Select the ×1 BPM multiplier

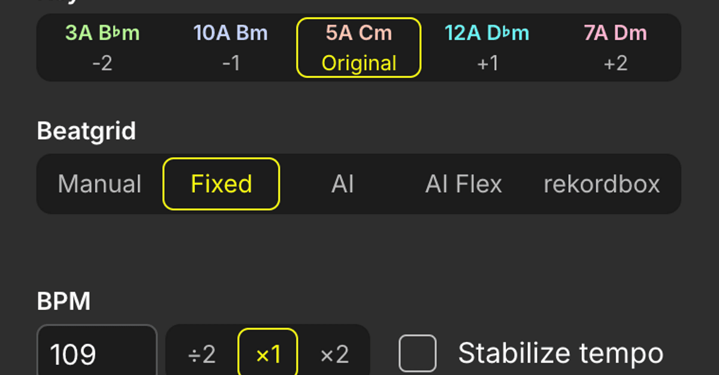(x=268, y=354)
